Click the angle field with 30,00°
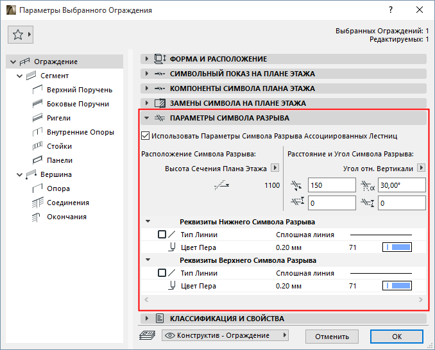The image size is (435, 350). (x=402, y=185)
